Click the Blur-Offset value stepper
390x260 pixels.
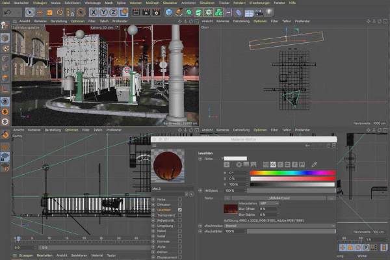pos(278,209)
